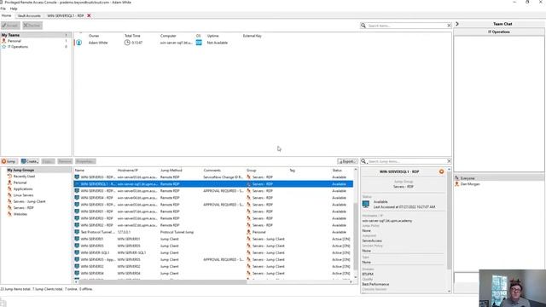Screen dimensions: 546x307
Task: Click the orange Jump icon in details panel
Action: tap(441, 171)
